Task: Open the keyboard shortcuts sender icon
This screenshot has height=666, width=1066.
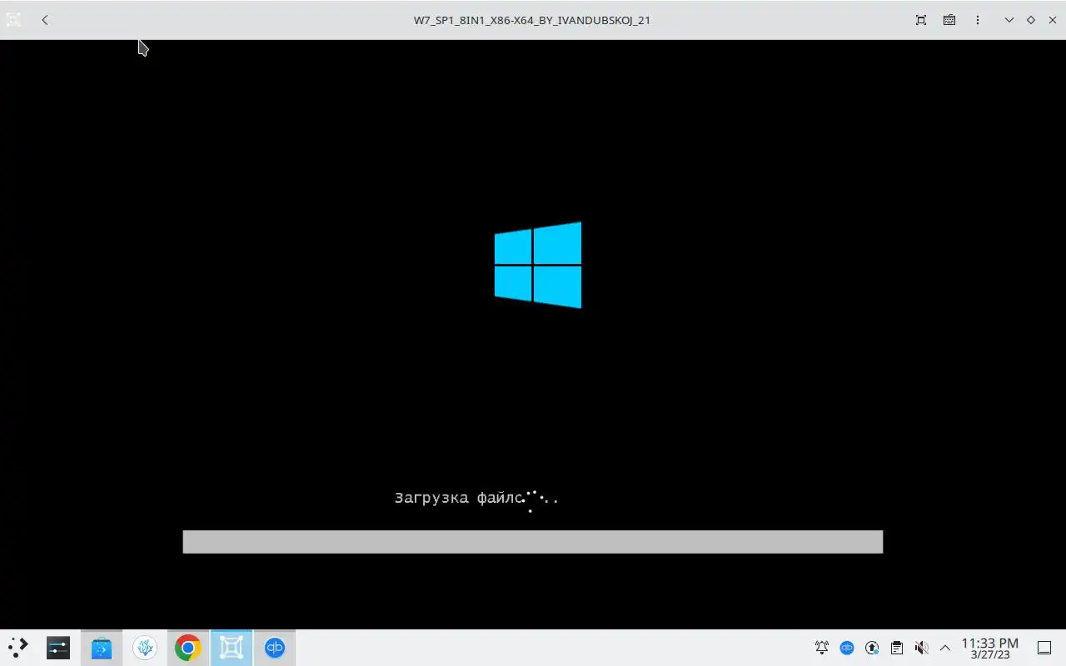Action: (x=949, y=20)
